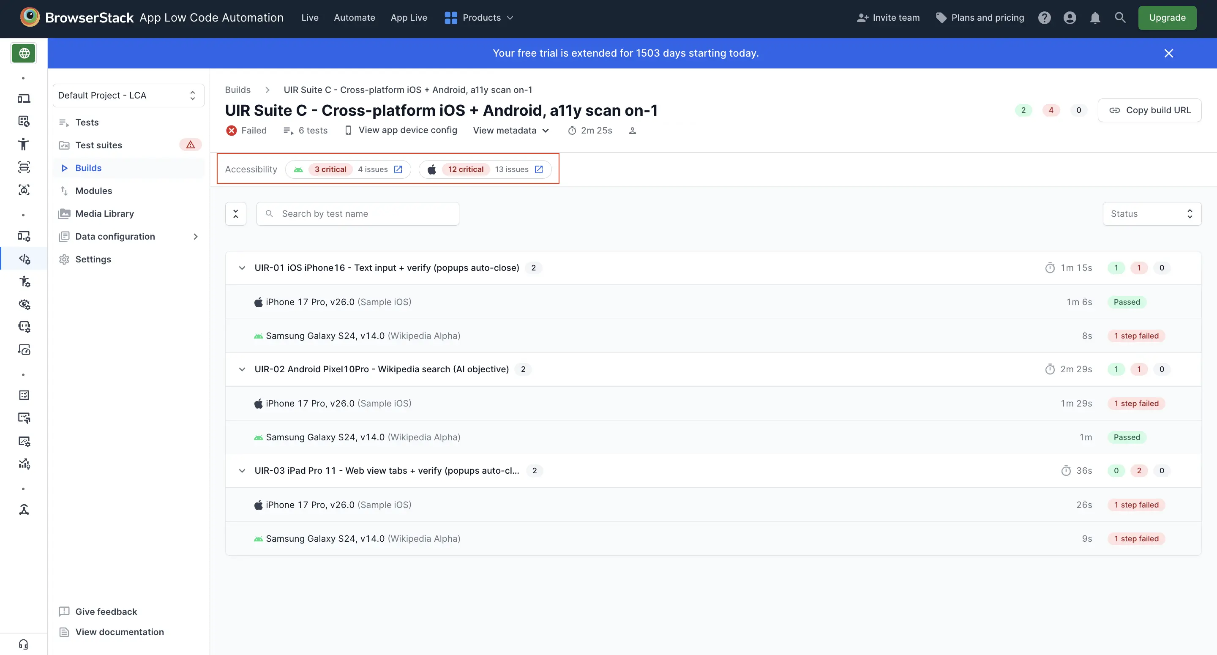This screenshot has width=1217, height=655.
Task: Open Modules in sidebar
Action: [128, 191]
